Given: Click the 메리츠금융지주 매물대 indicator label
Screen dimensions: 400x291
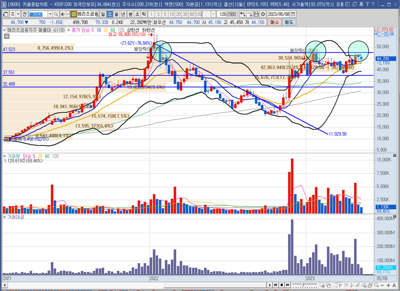Looking at the screenshot, I should [36, 30].
